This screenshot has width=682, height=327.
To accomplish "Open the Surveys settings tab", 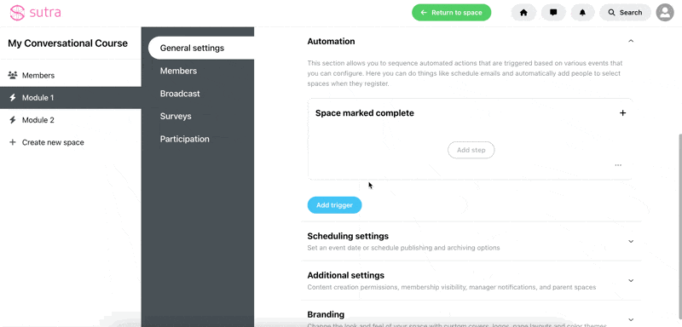I will tap(176, 117).
